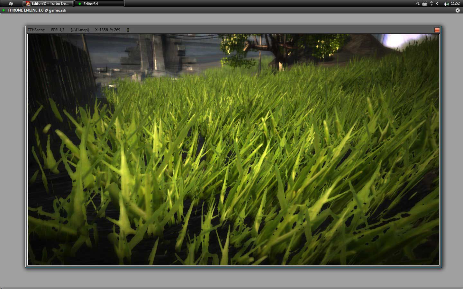Open the on-screen keyboard tray icon
The width and height of the screenshot is (463, 289).
pos(425,4)
